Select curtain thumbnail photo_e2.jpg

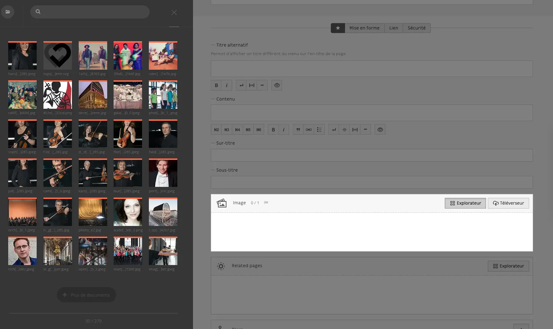tap(93, 212)
